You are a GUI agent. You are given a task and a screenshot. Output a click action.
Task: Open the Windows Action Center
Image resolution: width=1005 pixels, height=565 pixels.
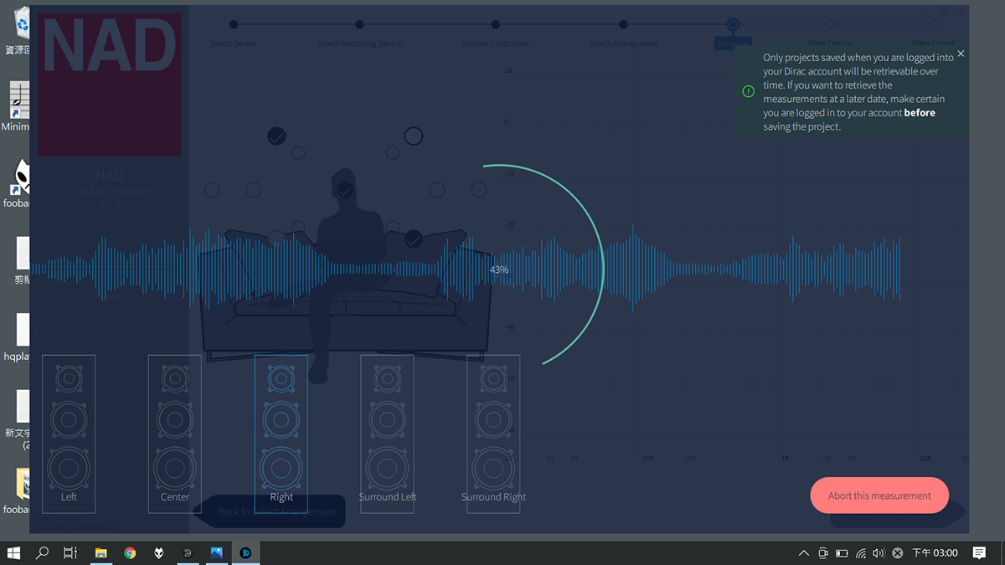[x=979, y=552]
